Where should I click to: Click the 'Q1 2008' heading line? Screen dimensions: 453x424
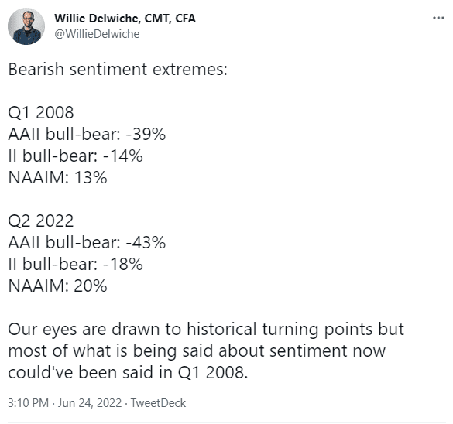[x=41, y=112]
